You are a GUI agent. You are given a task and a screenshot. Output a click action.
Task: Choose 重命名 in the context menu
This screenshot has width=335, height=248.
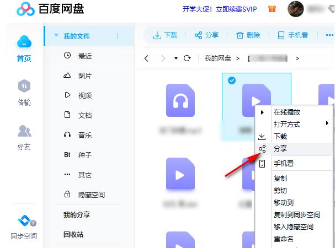(x=284, y=239)
